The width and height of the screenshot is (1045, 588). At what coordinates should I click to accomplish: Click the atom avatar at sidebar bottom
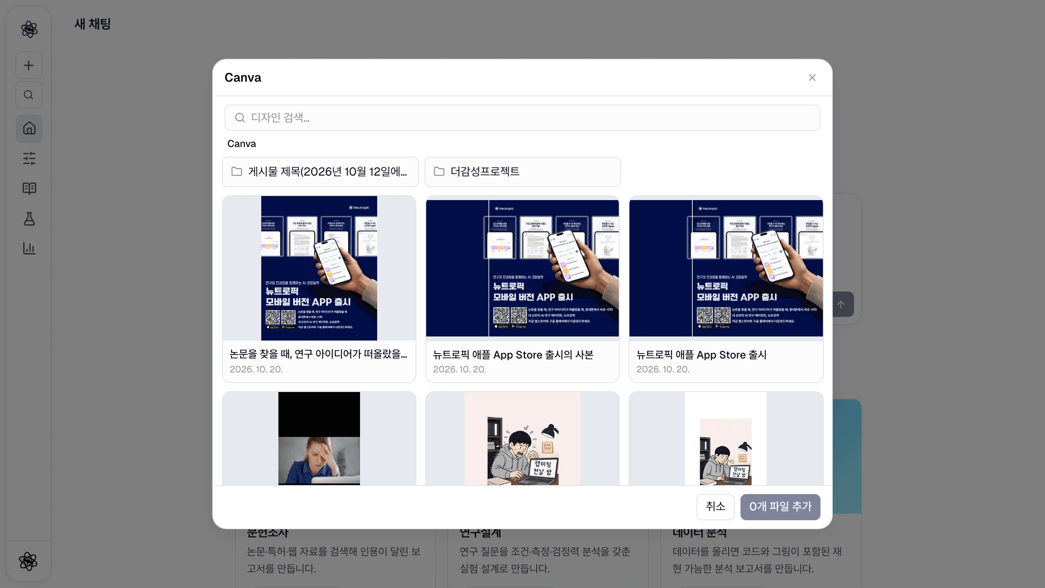pos(29,561)
